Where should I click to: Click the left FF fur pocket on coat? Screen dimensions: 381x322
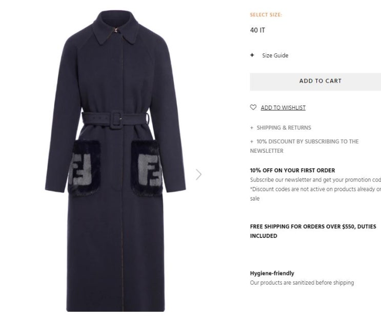click(x=84, y=168)
